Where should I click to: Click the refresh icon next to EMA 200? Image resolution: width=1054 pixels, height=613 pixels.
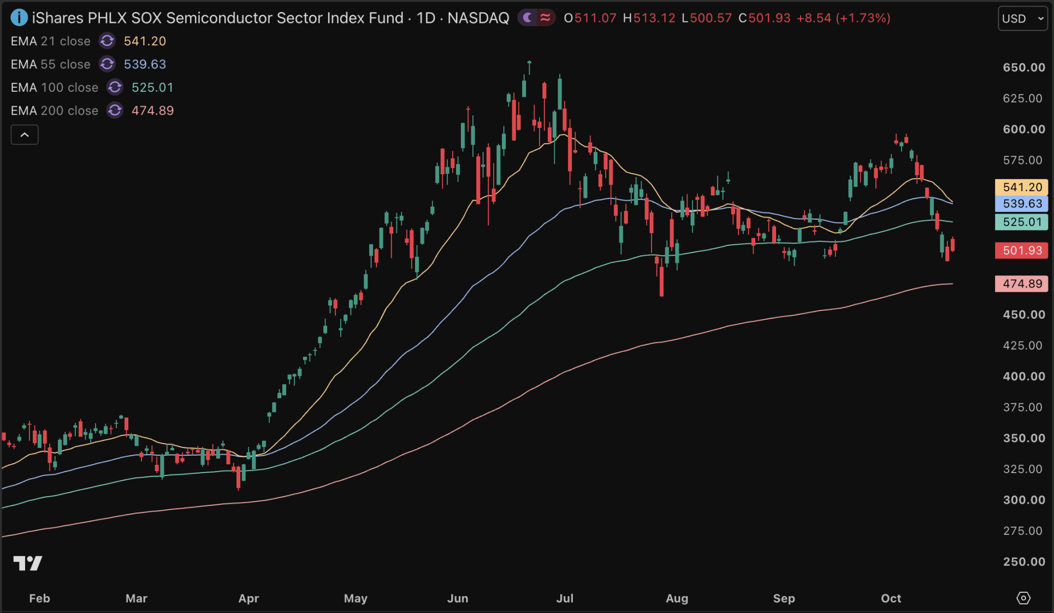115,110
